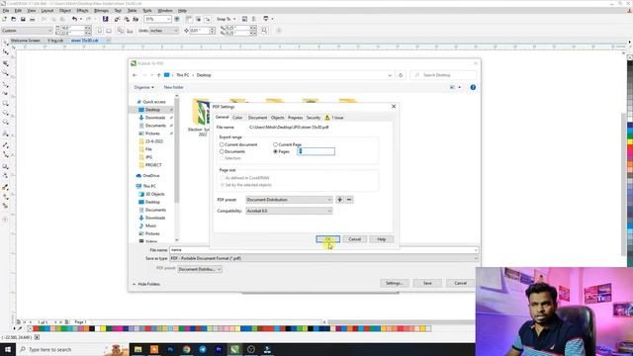Open the Organize menu in file dialog
Screen dimensions: 633x356
pyautogui.click(x=143, y=87)
